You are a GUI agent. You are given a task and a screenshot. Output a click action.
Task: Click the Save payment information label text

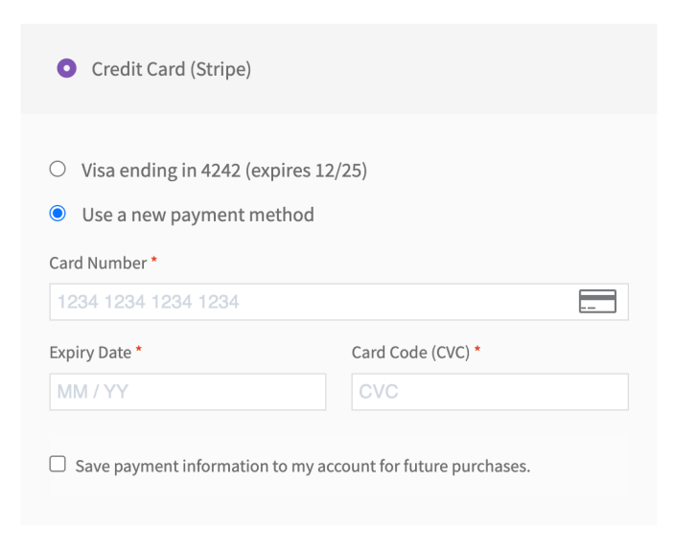[303, 467]
